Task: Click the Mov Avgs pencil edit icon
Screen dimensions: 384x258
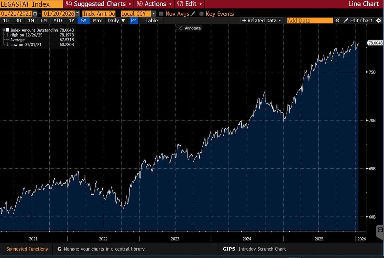Action: [x=193, y=14]
